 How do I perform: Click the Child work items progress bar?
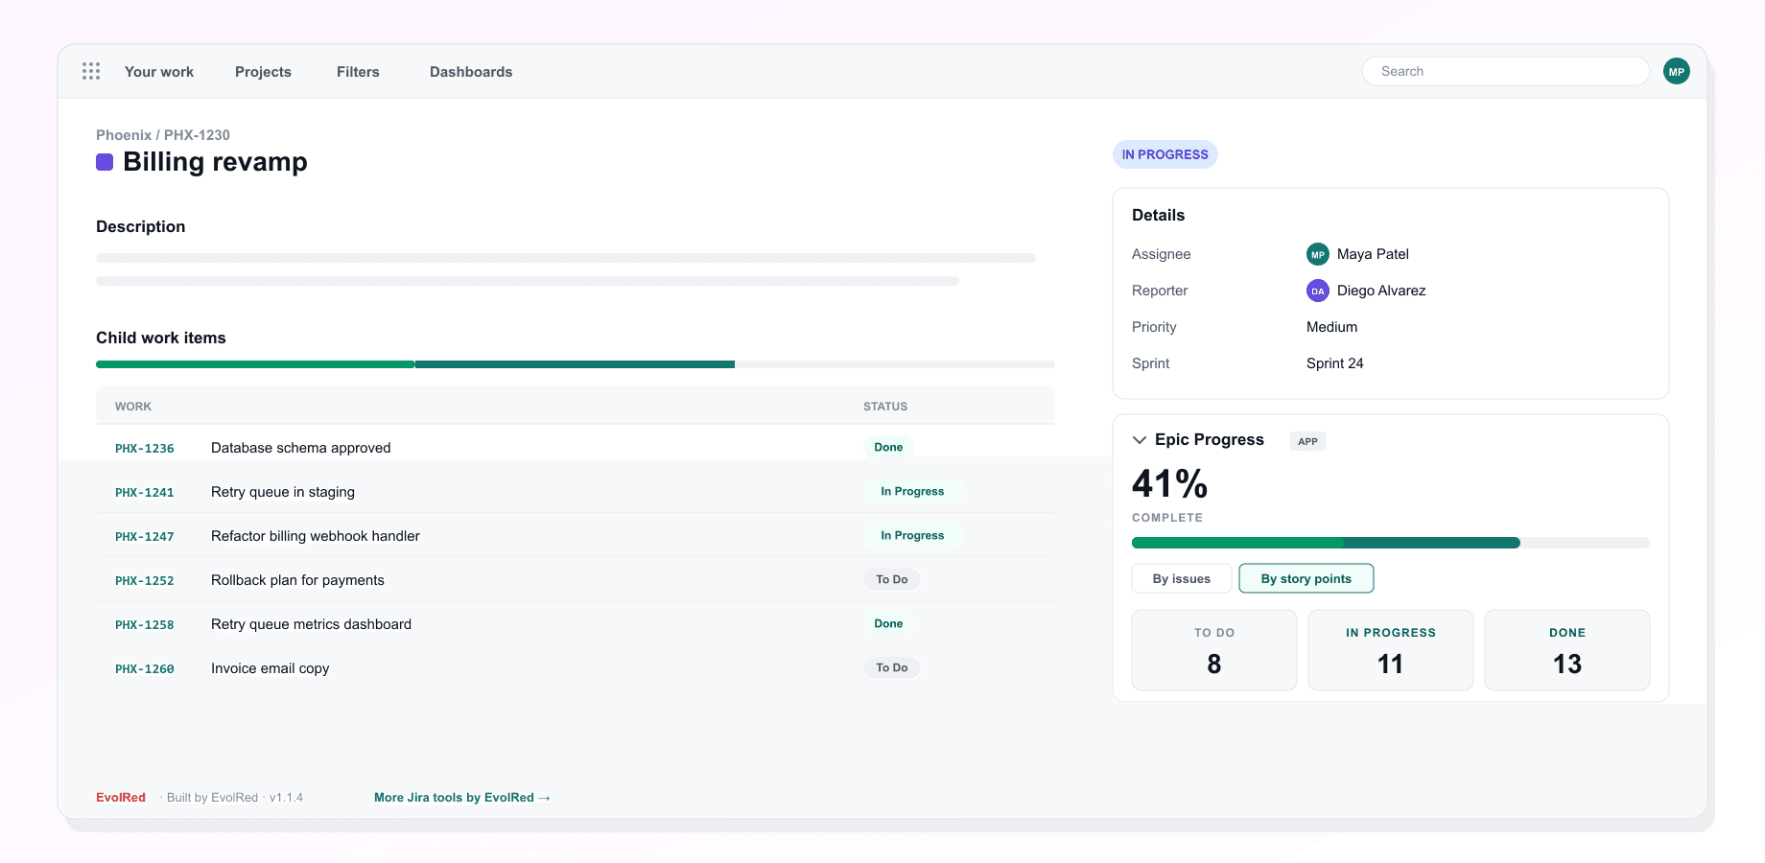pyautogui.click(x=576, y=364)
